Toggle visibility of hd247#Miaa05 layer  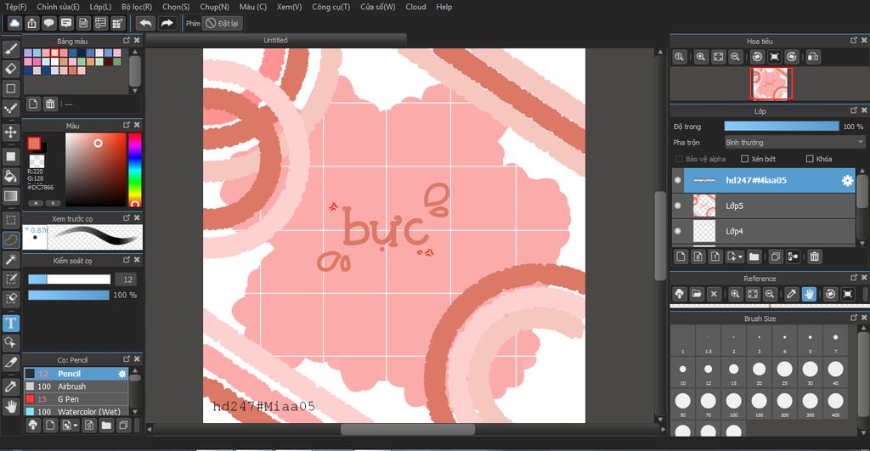click(x=677, y=180)
